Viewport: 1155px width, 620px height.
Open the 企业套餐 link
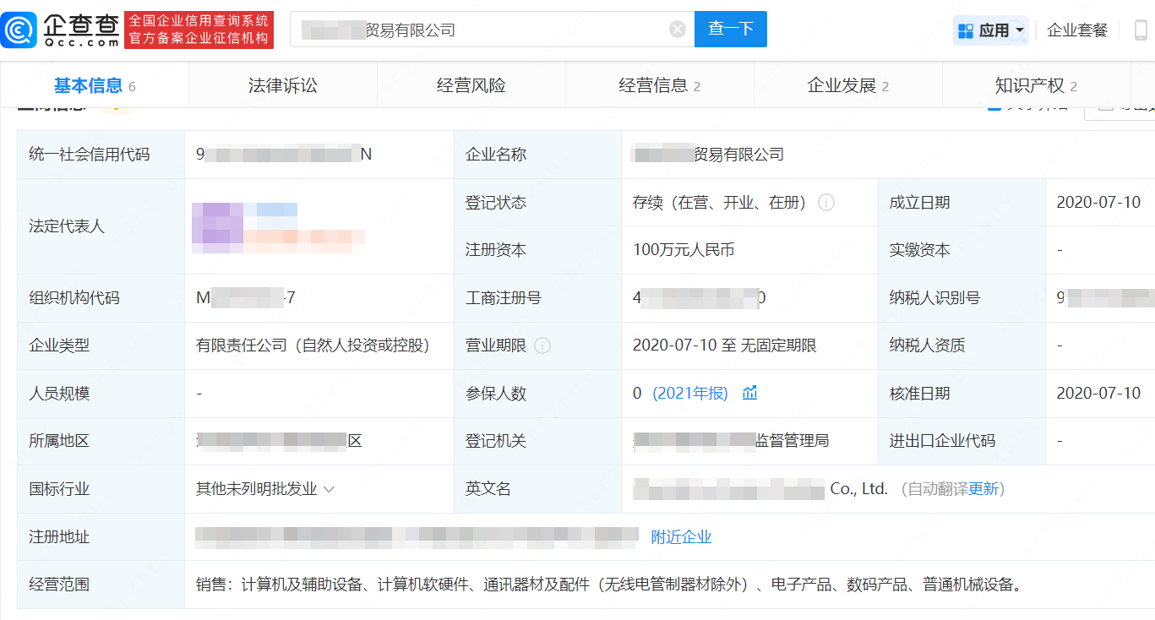click(1077, 30)
